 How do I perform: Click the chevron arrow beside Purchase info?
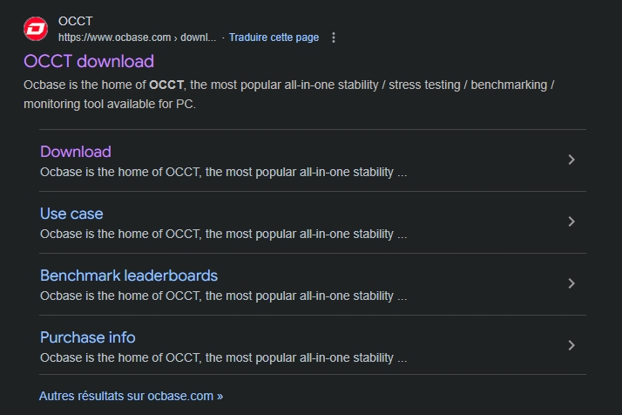click(x=571, y=345)
